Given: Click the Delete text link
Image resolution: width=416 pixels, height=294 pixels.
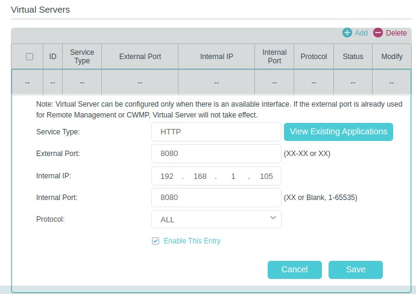Looking at the screenshot, I should coord(396,33).
